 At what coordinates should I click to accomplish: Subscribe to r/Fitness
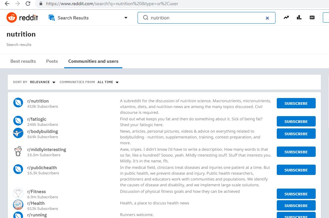point(296,194)
